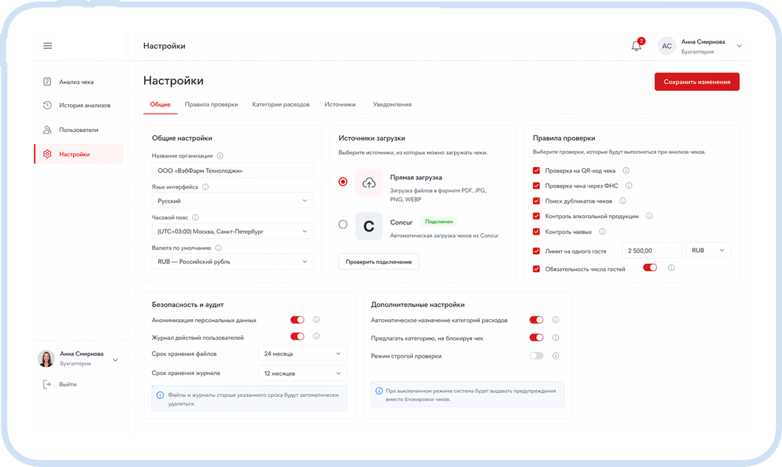The width and height of the screenshot is (782, 467).
Task: Uncheck Контроль алкогольной продукции checkbox
Action: pos(536,216)
